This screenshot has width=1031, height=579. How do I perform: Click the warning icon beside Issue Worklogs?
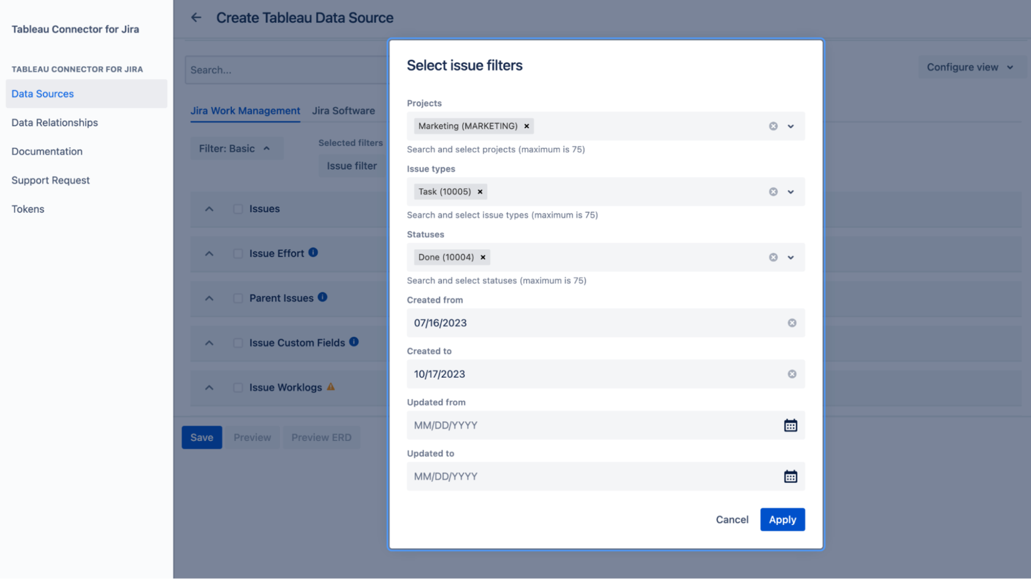click(x=331, y=387)
